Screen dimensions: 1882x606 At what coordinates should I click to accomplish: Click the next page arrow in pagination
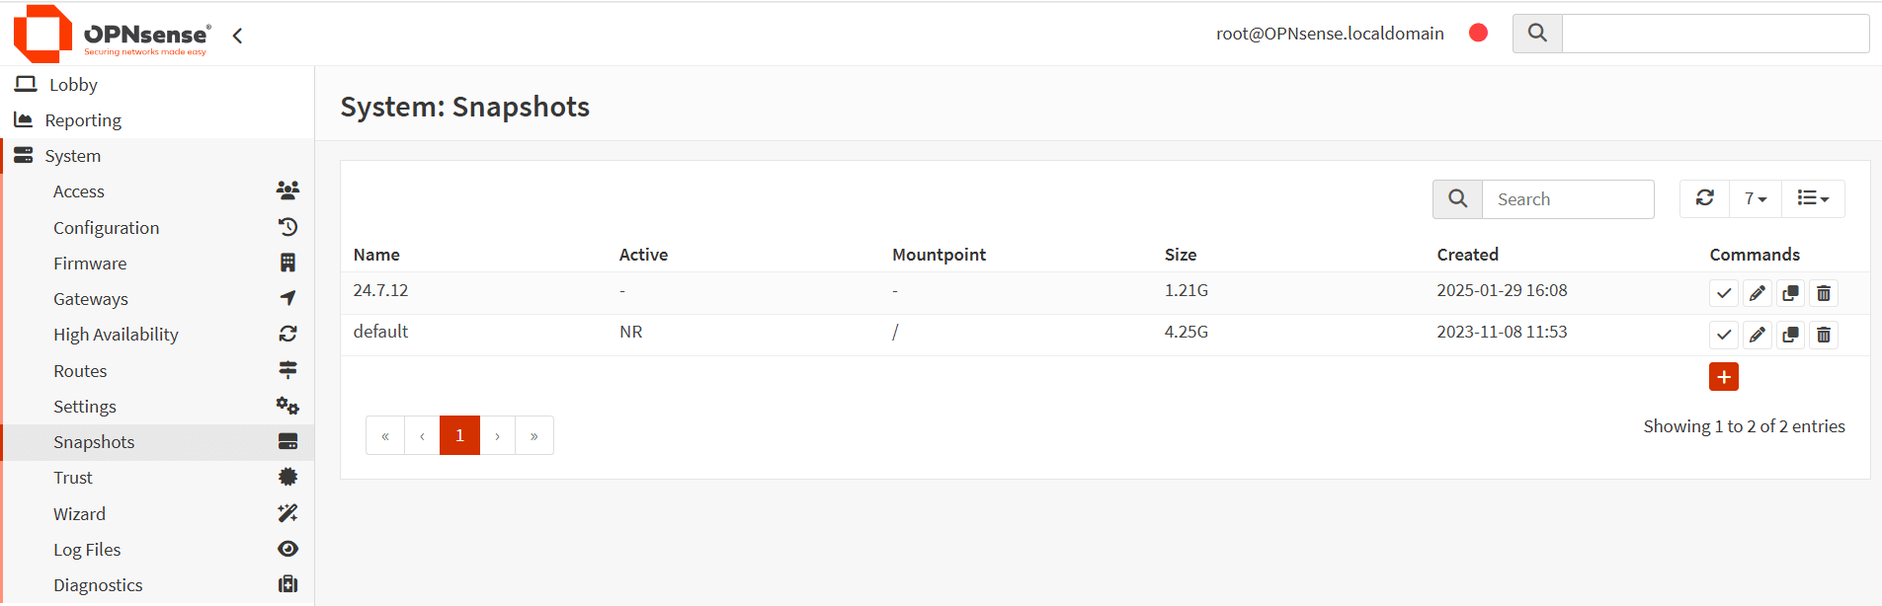pyautogui.click(x=497, y=435)
